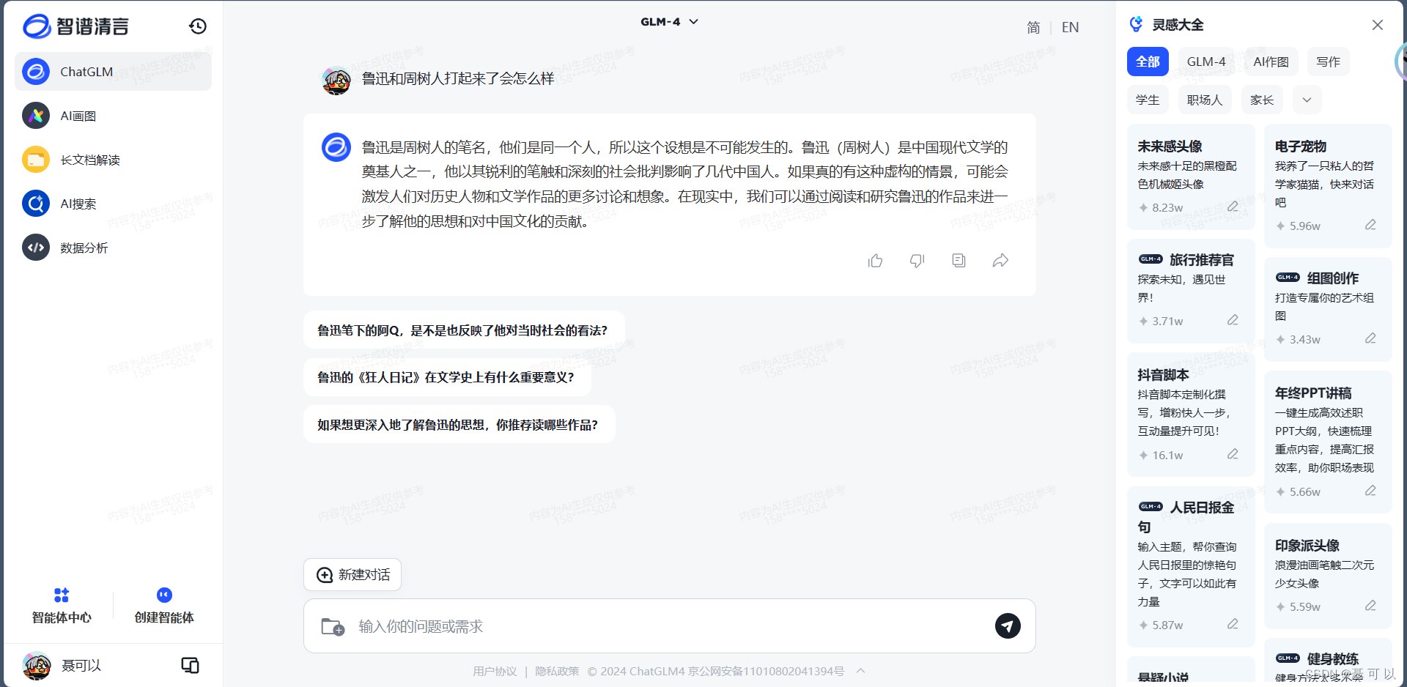
Task: Select the 写作 filter tab
Action: pos(1328,62)
